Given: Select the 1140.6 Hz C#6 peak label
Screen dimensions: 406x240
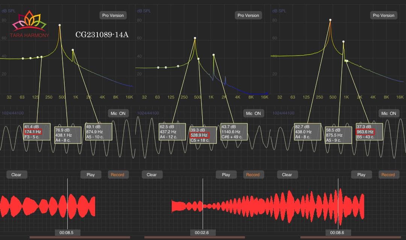Looking at the screenshot, I should [x=234, y=132].
